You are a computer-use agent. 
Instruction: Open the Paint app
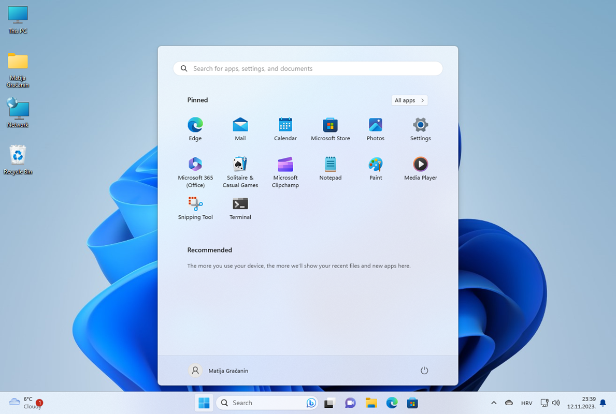pos(376,169)
